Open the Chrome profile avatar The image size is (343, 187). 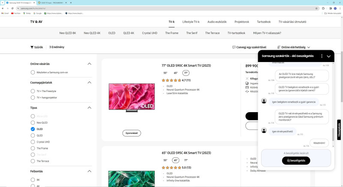point(335,8)
